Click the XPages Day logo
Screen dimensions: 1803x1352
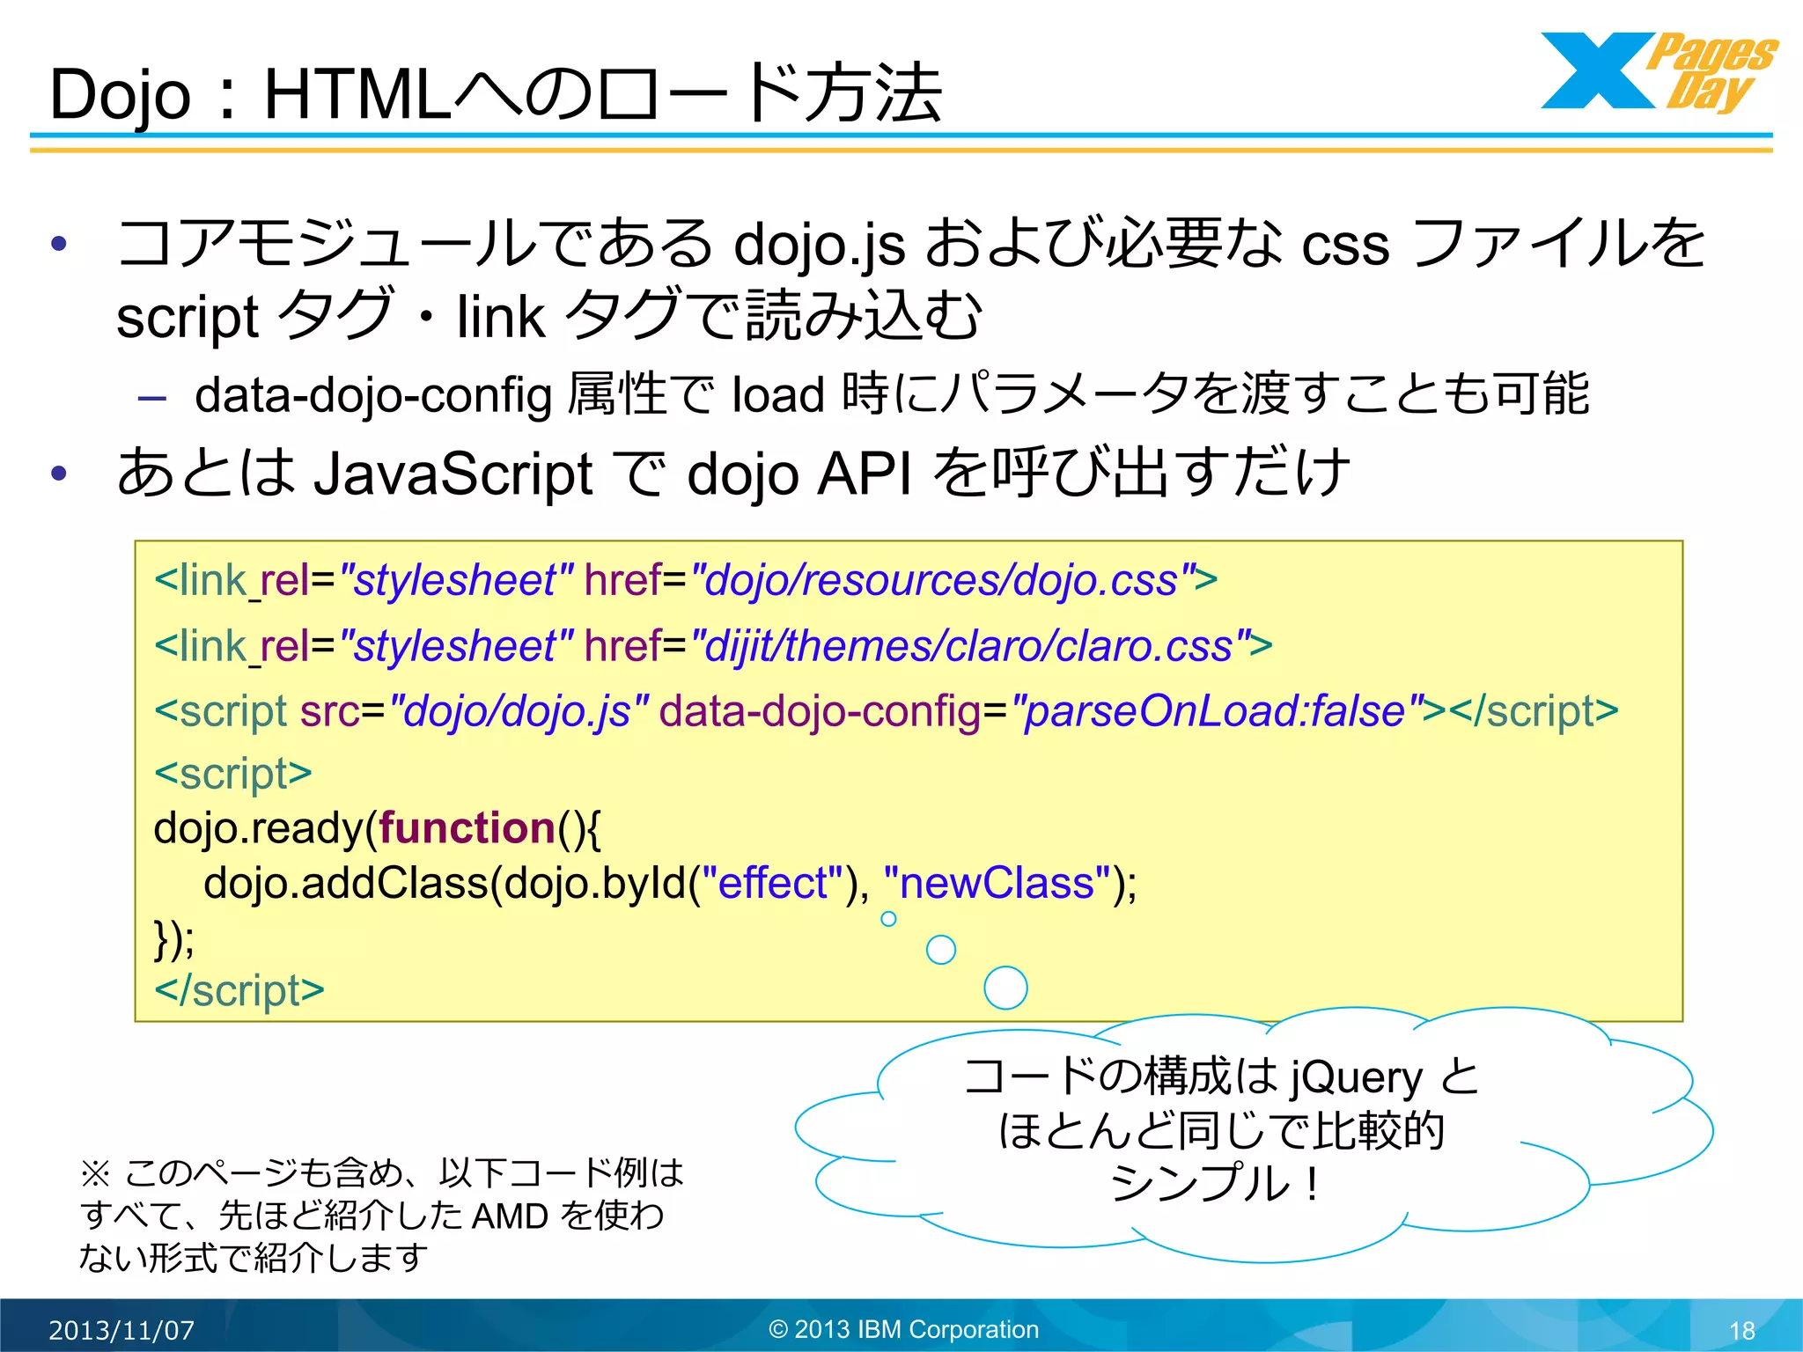tap(1659, 72)
